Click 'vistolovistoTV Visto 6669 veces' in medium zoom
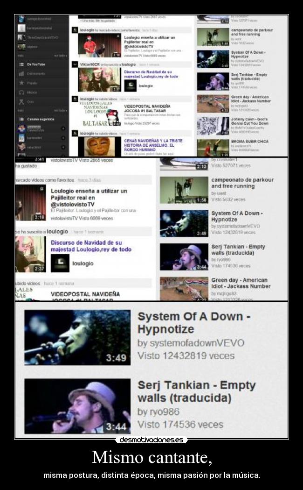The height and width of the screenshot is (490, 303). coord(82,219)
